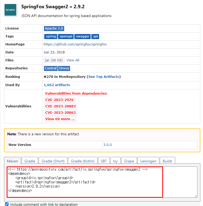Switch to the SBT tab
The height and width of the screenshot is (206, 203).
click(x=104, y=161)
